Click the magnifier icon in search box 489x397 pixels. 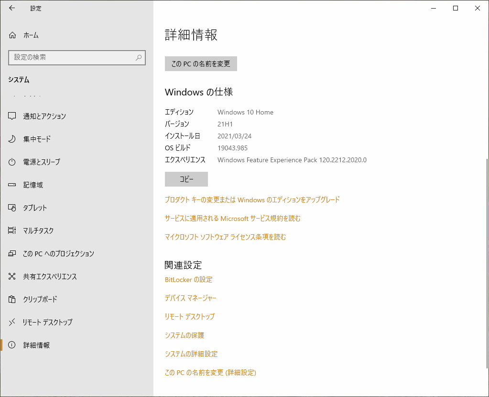tap(139, 58)
